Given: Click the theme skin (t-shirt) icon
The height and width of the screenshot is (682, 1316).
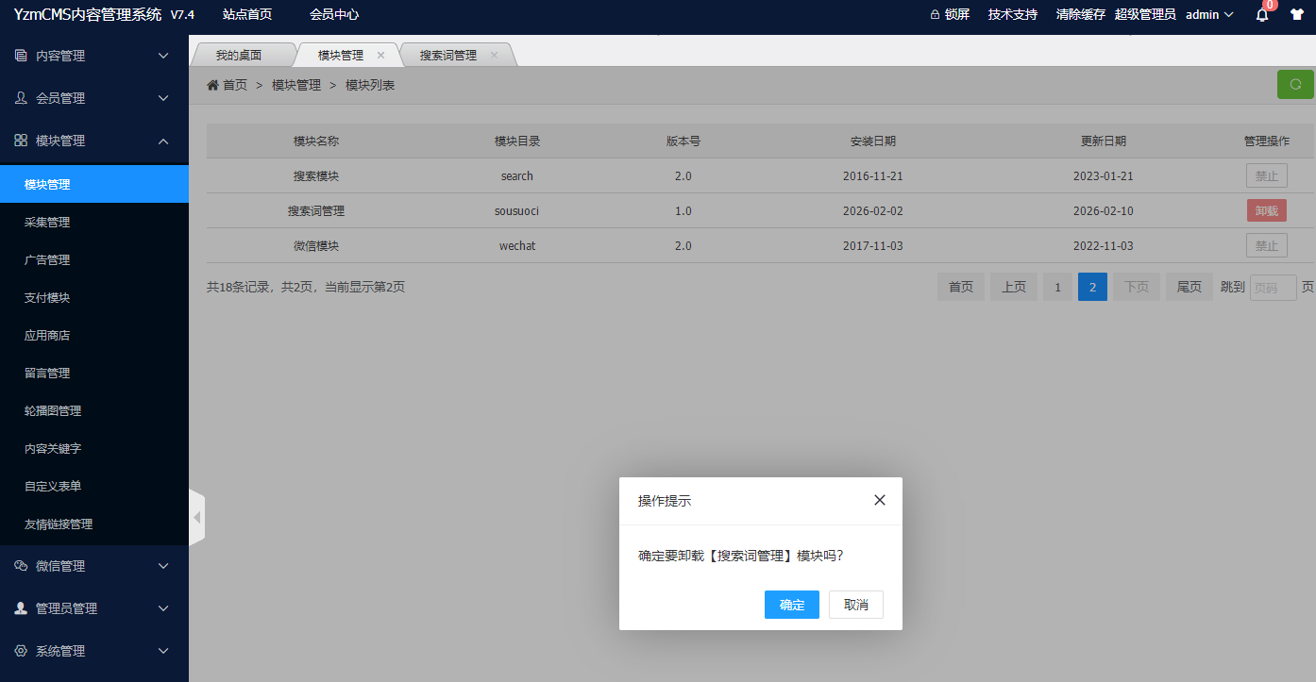Looking at the screenshot, I should pyautogui.click(x=1298, y=14).
